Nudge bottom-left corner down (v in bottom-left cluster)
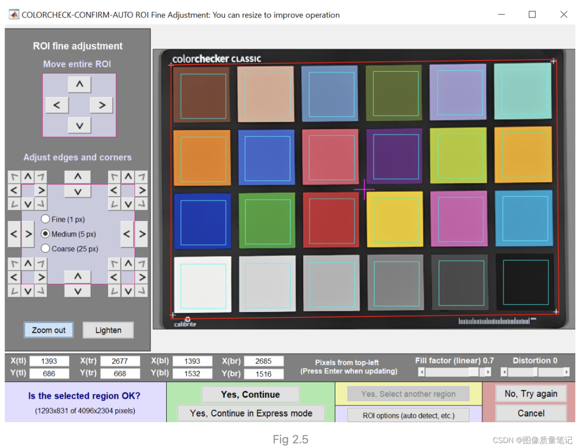Image resolution: width=579 pixels, height=448 pixels. [27, 291]
